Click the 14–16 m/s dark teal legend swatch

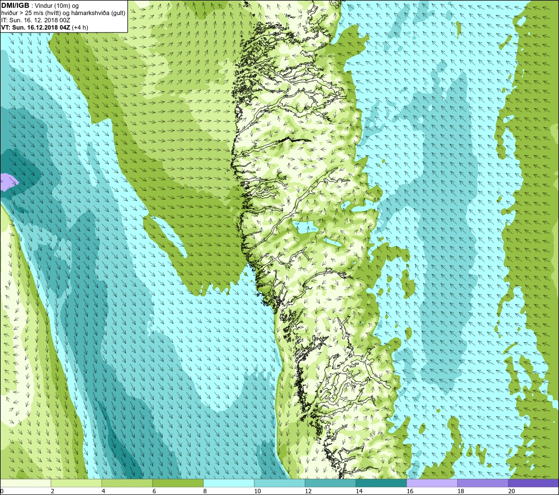click(x=381, y=483)
